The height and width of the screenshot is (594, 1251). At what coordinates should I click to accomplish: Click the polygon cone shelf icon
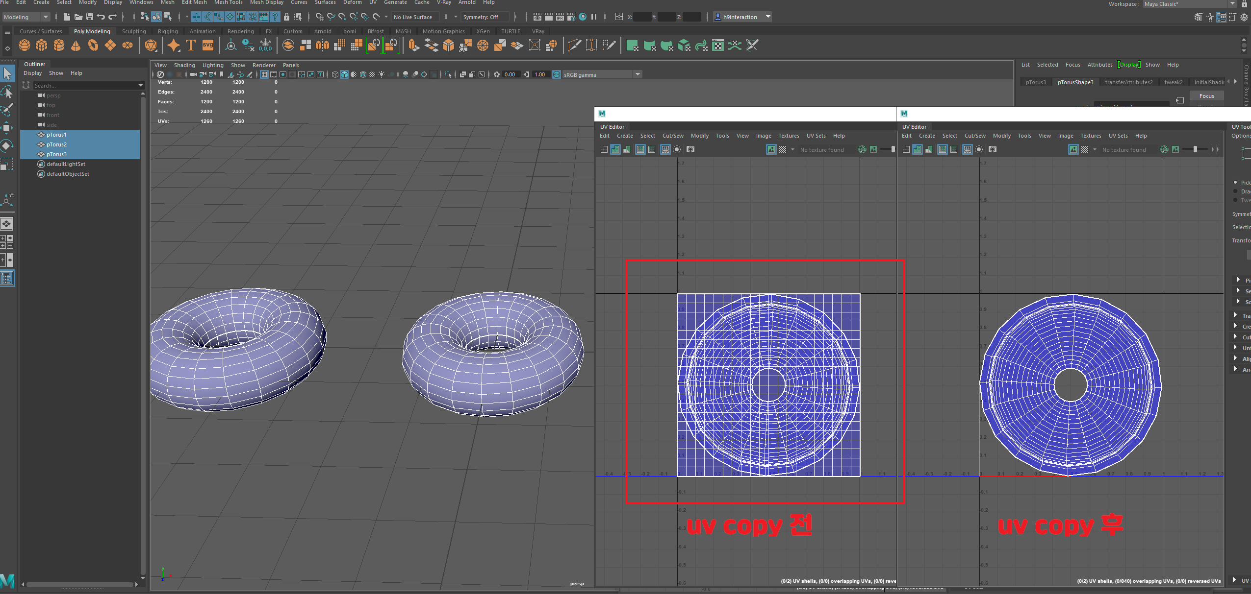pos(76,46)
